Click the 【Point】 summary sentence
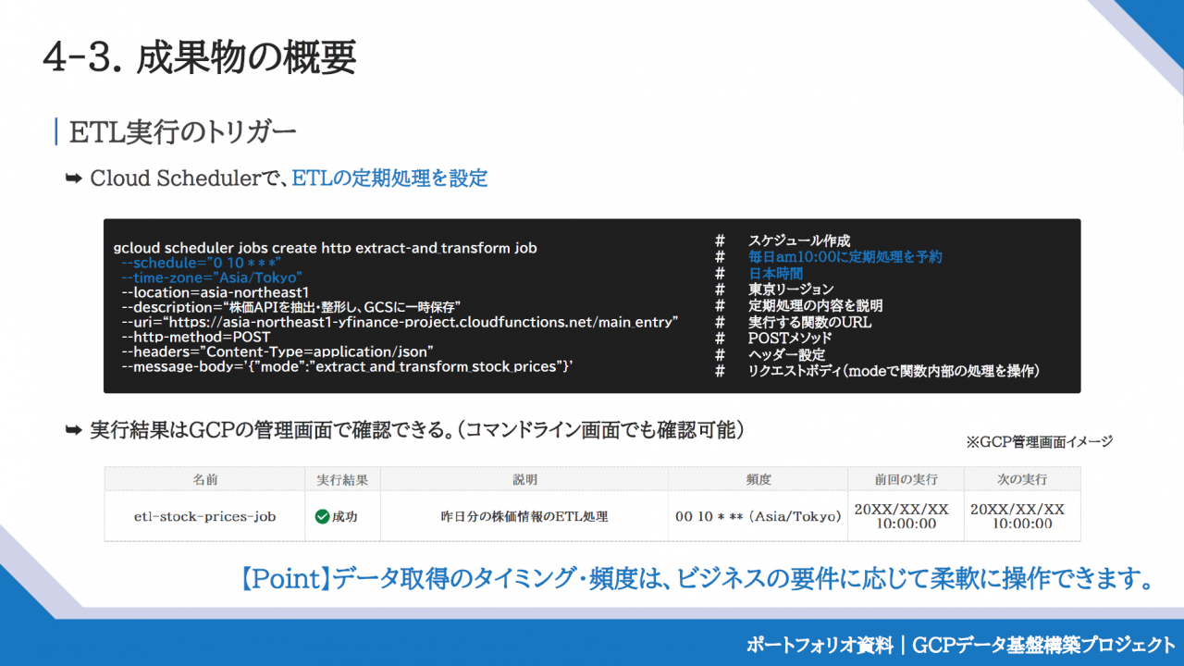Screen dimensions: 1184x666 tap(696, 579)
